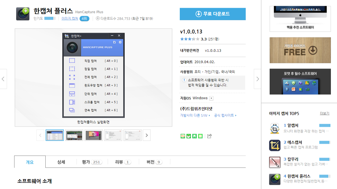Click the next thumbnails arrow in the gallery strip

(x=147, y=135)
